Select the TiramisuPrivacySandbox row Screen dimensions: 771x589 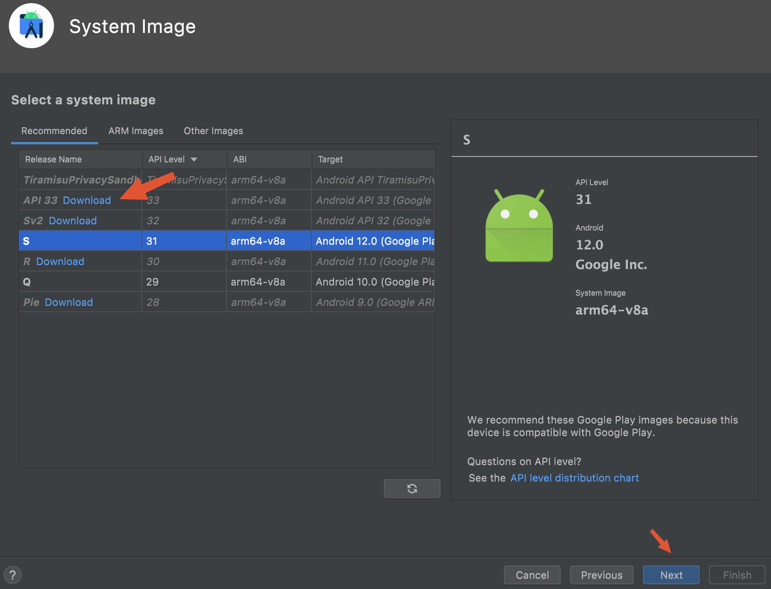(x=226, y=180)
